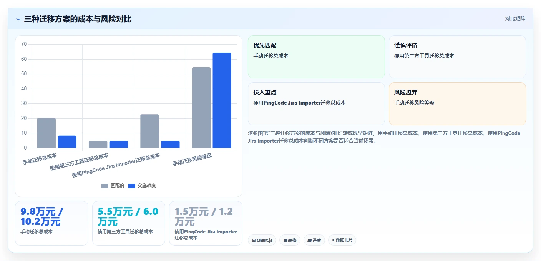Click the lightning icon beside the title
This screenshot has width=541, height=261.
pos(18,19)
